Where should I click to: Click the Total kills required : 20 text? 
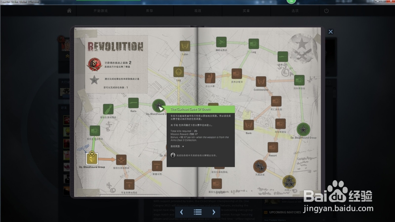point(184,131)
